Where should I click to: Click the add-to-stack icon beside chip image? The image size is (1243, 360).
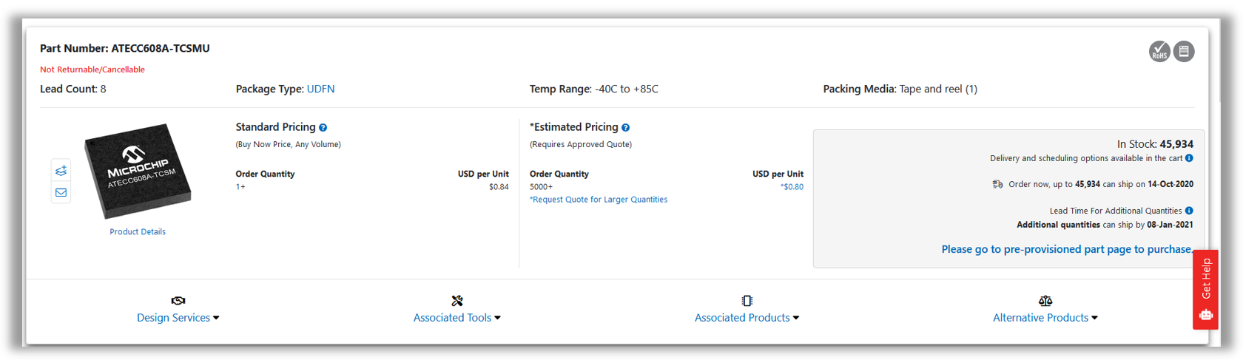pyautogui.click(x=61, y=171)
